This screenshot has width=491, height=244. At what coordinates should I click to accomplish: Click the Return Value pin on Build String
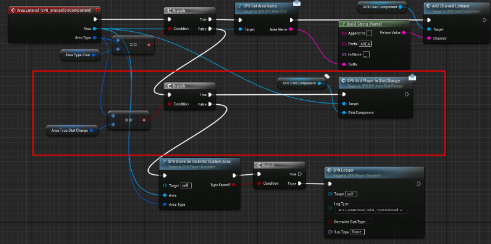click(404, 32)
